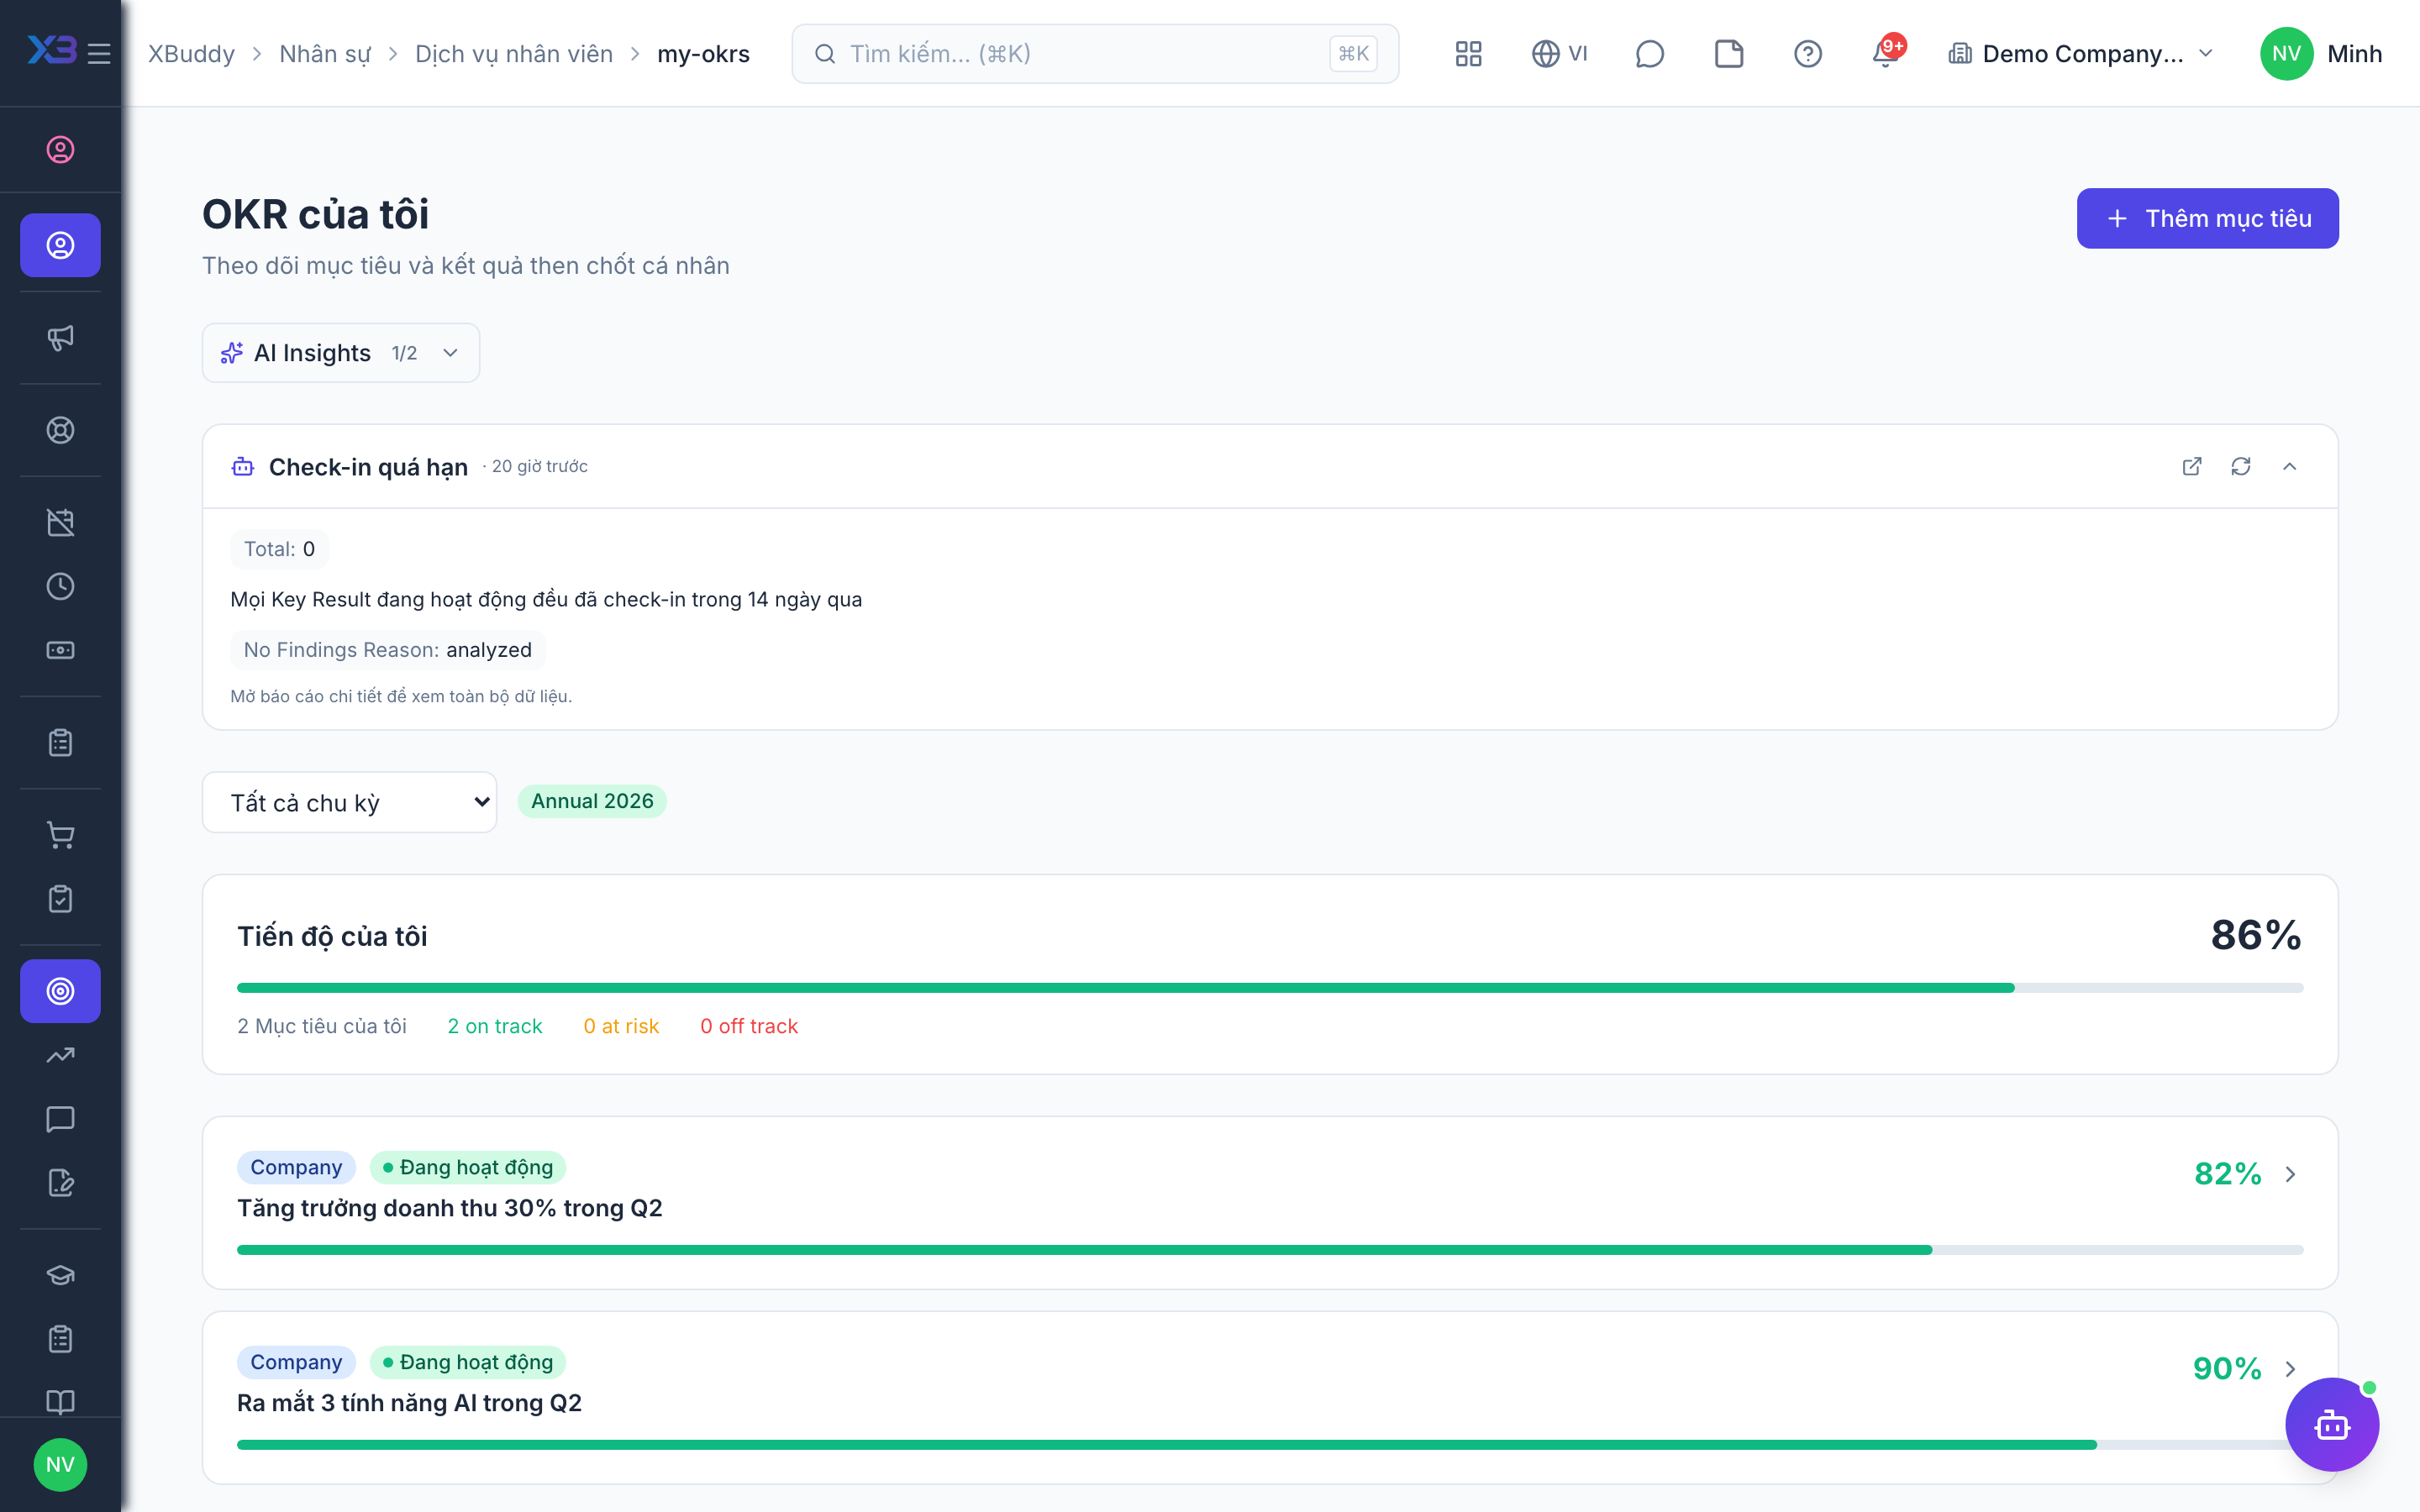
Task: Open the help question mark icon
Action: pyautogui.click(x=1808, y=53)
